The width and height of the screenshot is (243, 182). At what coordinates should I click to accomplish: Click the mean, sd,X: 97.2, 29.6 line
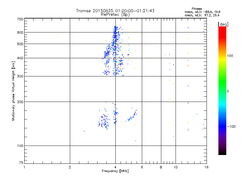(202, 15)
